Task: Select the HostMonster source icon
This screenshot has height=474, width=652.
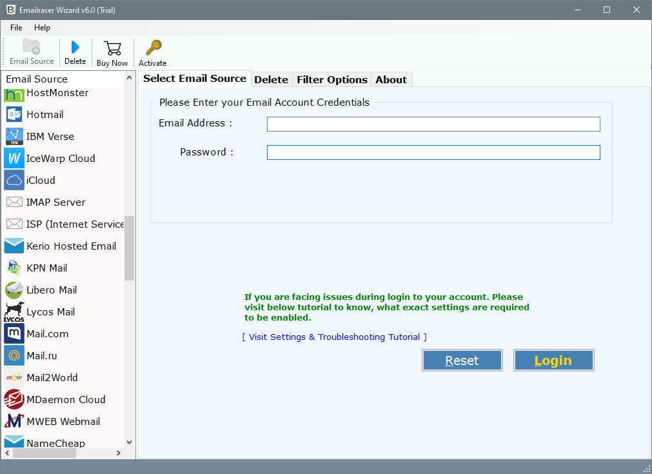Action: pos(14,95)
